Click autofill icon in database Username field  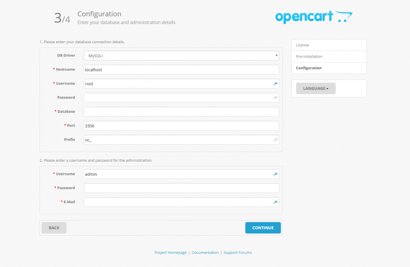coord(276,84)
